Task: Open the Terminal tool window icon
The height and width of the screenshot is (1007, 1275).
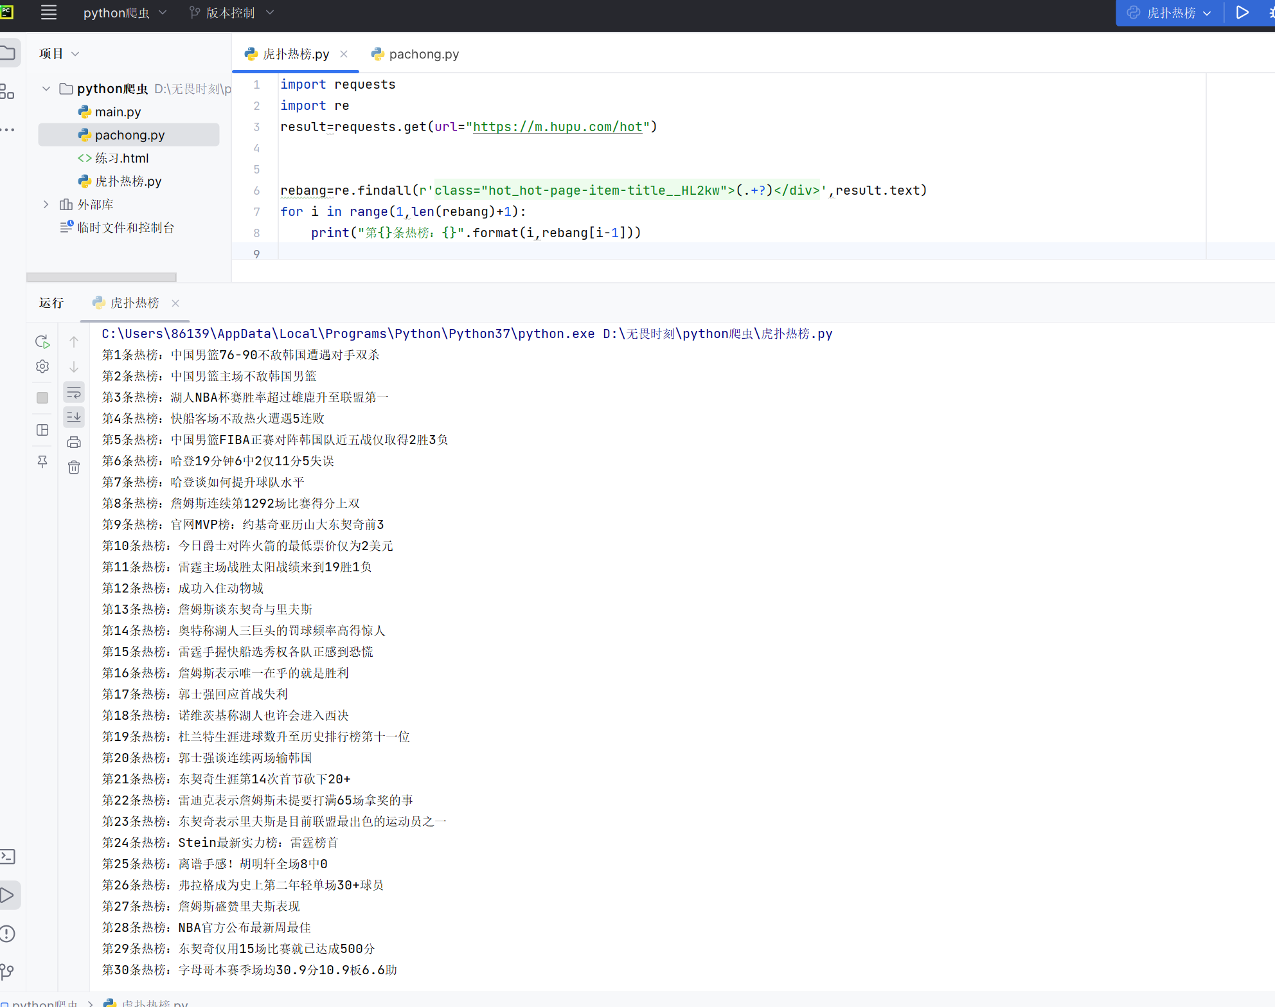Action: pyautogui.click(x=8, y=856)
